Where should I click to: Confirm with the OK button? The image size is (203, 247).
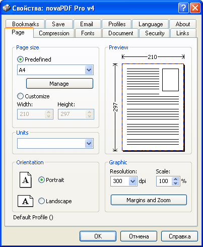pyautogui.click(x=98, y=236)
